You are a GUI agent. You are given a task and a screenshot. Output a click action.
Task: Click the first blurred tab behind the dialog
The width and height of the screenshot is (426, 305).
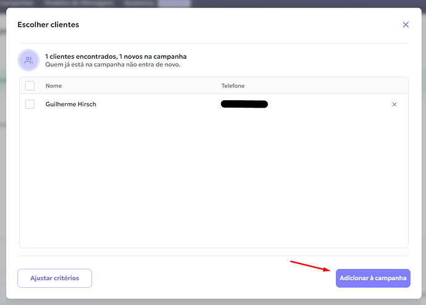click(16, 3)
